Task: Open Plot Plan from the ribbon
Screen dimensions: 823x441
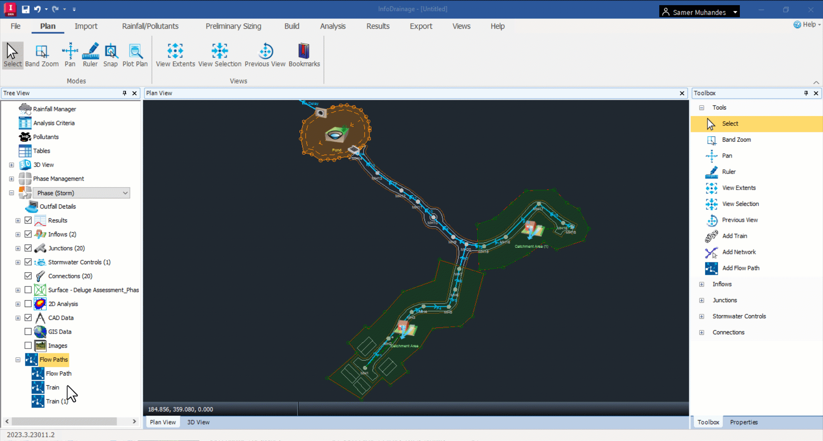Action: [x=135, y=55]
